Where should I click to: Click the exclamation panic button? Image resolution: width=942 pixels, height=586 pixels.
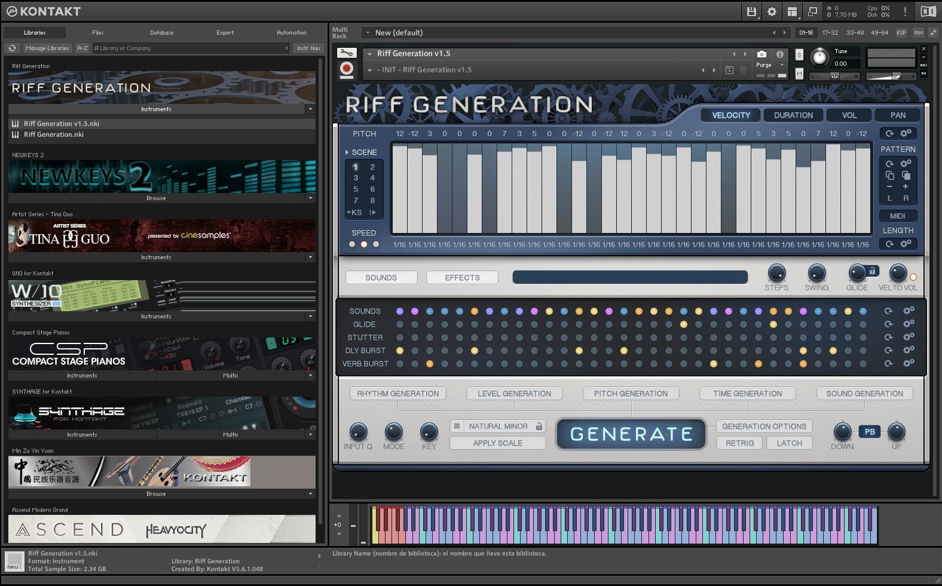click(905, 11)
